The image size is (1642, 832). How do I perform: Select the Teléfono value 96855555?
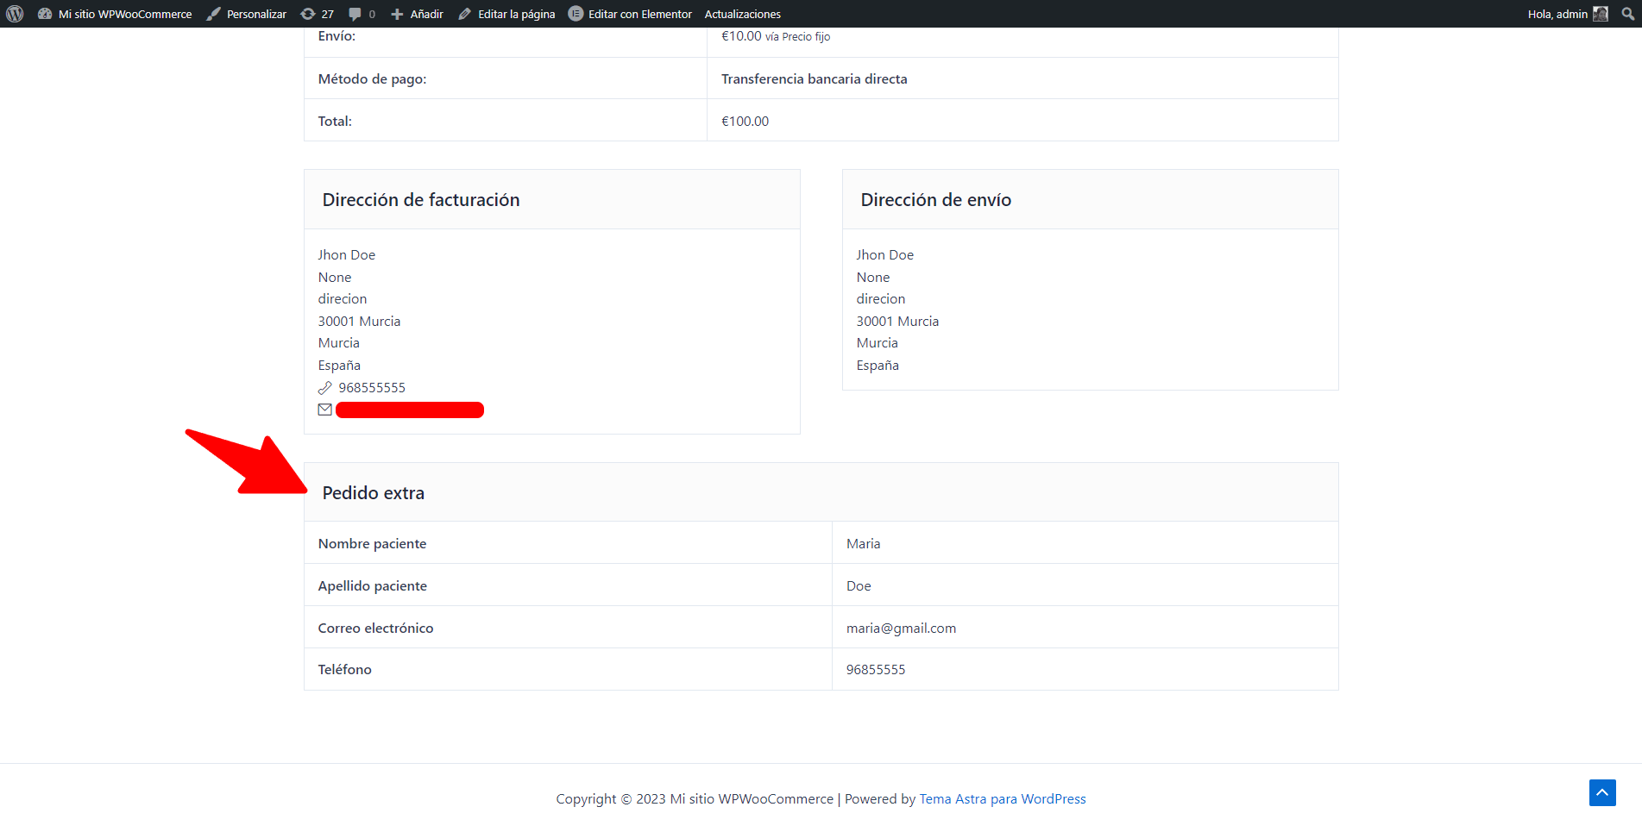coord(876,669)
